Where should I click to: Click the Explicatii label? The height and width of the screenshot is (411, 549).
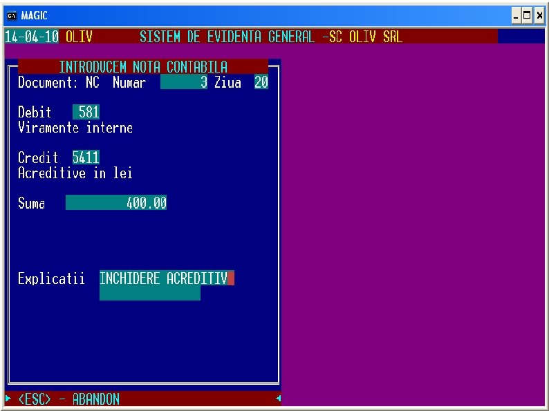[x=51, y=279]
